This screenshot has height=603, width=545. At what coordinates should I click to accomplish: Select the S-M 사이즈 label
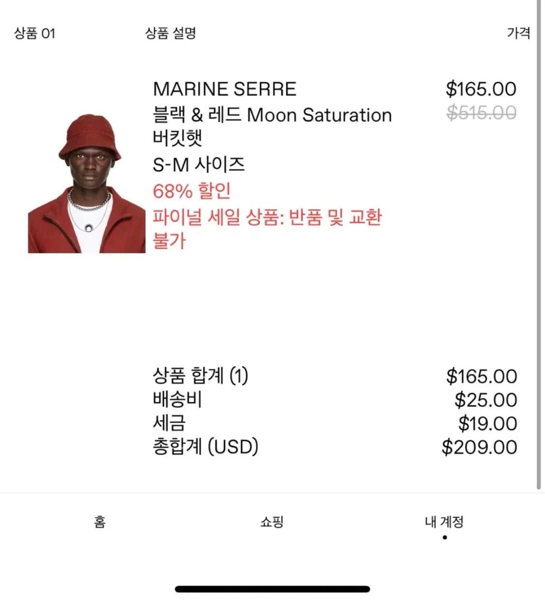[x=199, y=164]
